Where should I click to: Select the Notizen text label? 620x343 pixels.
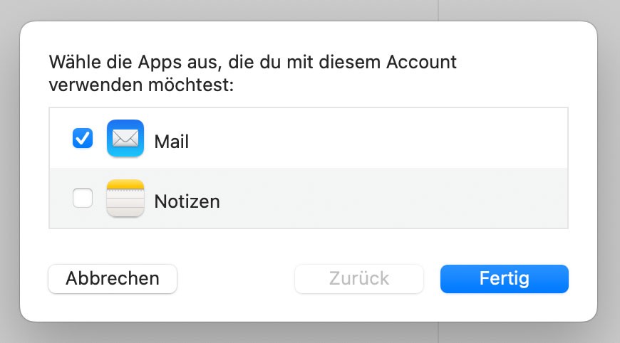(187, 201)
